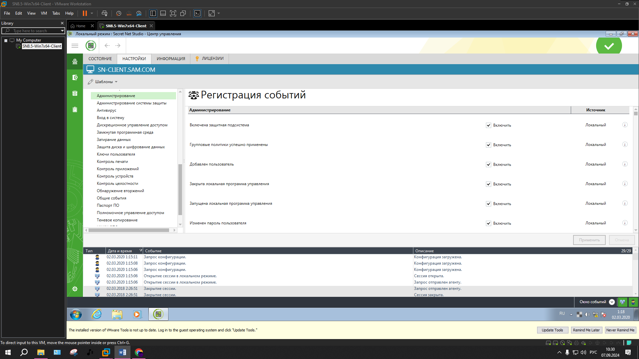Click the category list horizontal scrollbar thumb
639x359 pixels.
129,230
